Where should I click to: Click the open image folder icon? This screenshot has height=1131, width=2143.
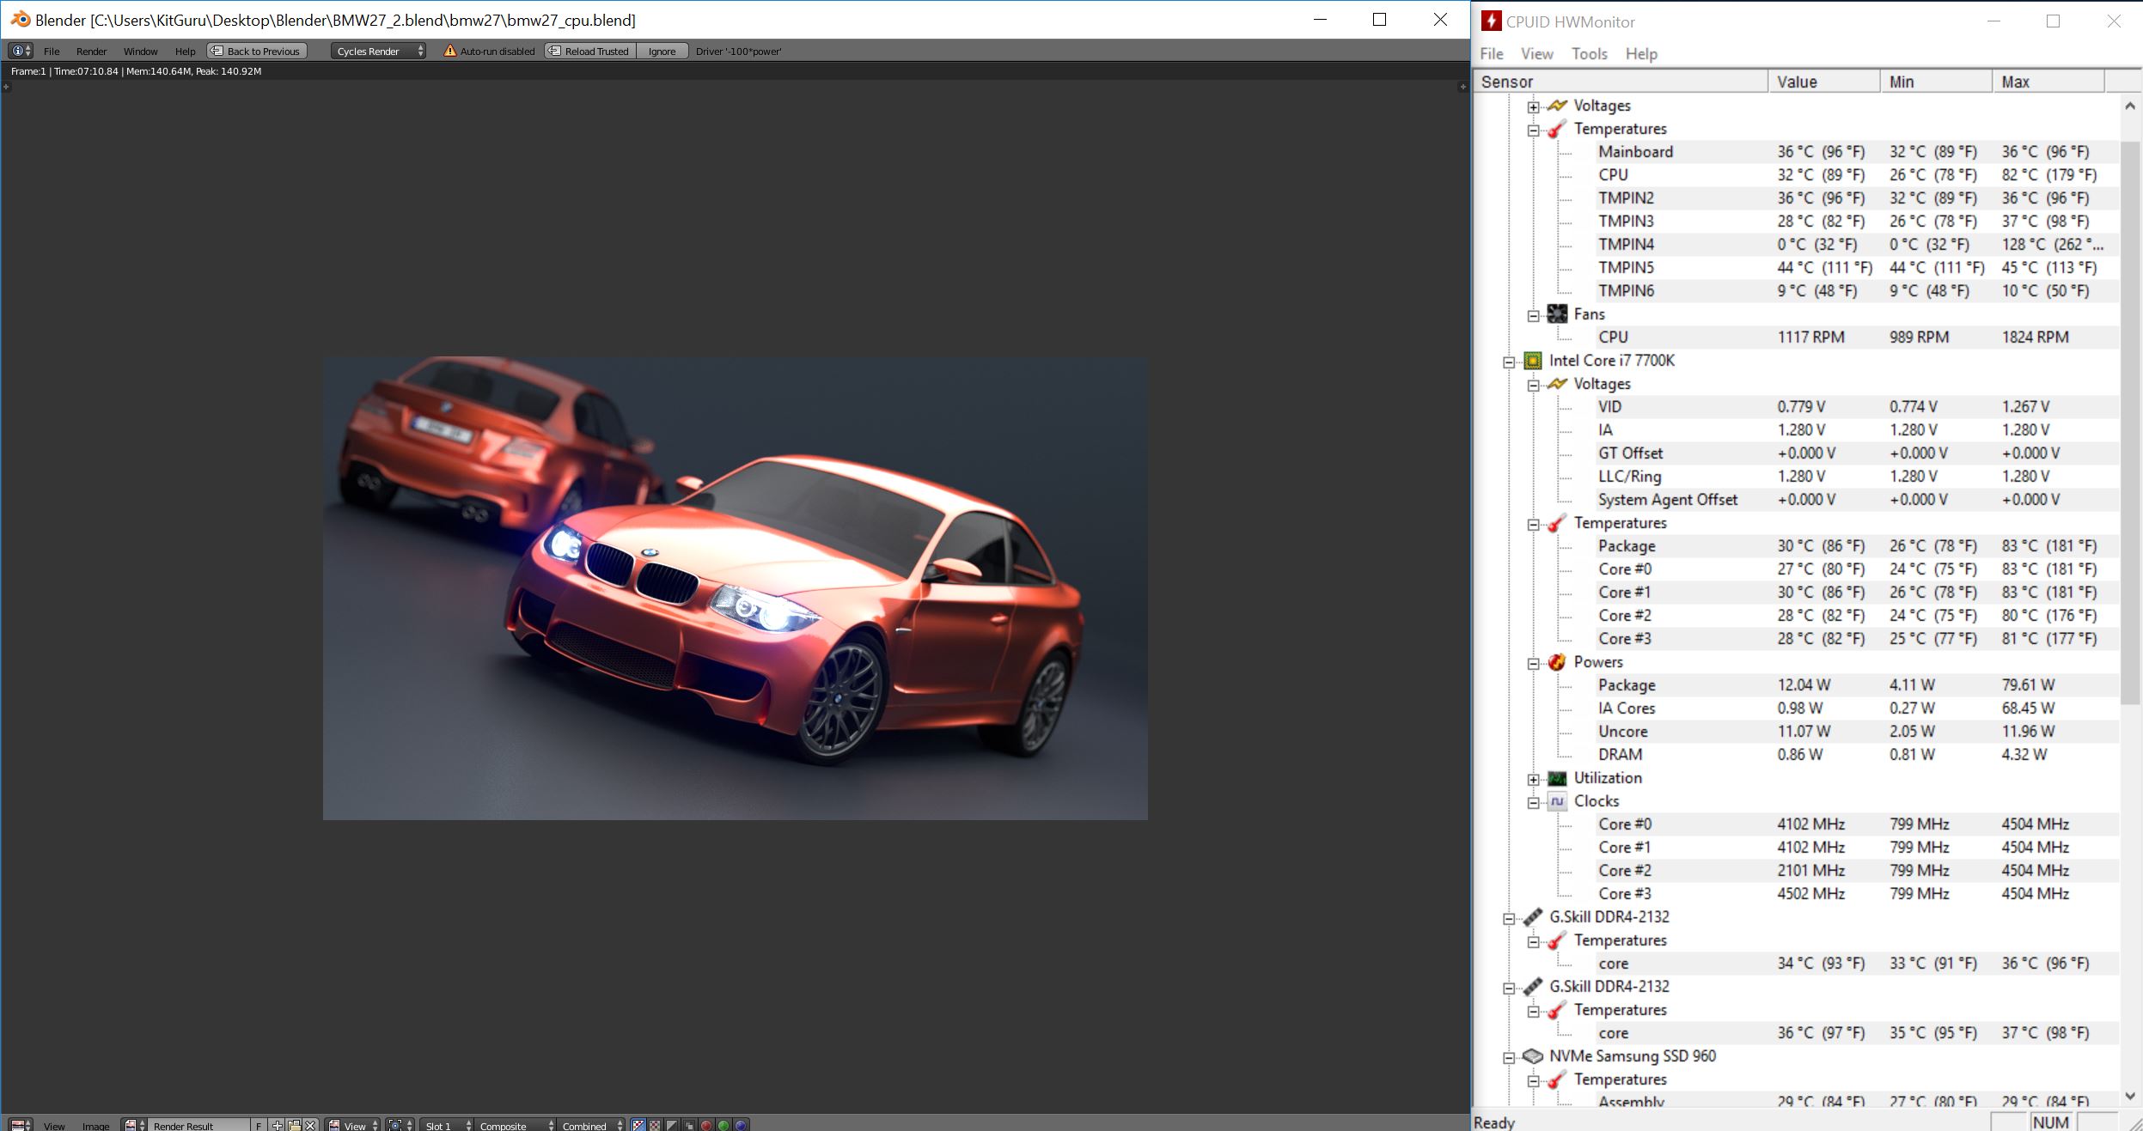tap(294, 1125)
